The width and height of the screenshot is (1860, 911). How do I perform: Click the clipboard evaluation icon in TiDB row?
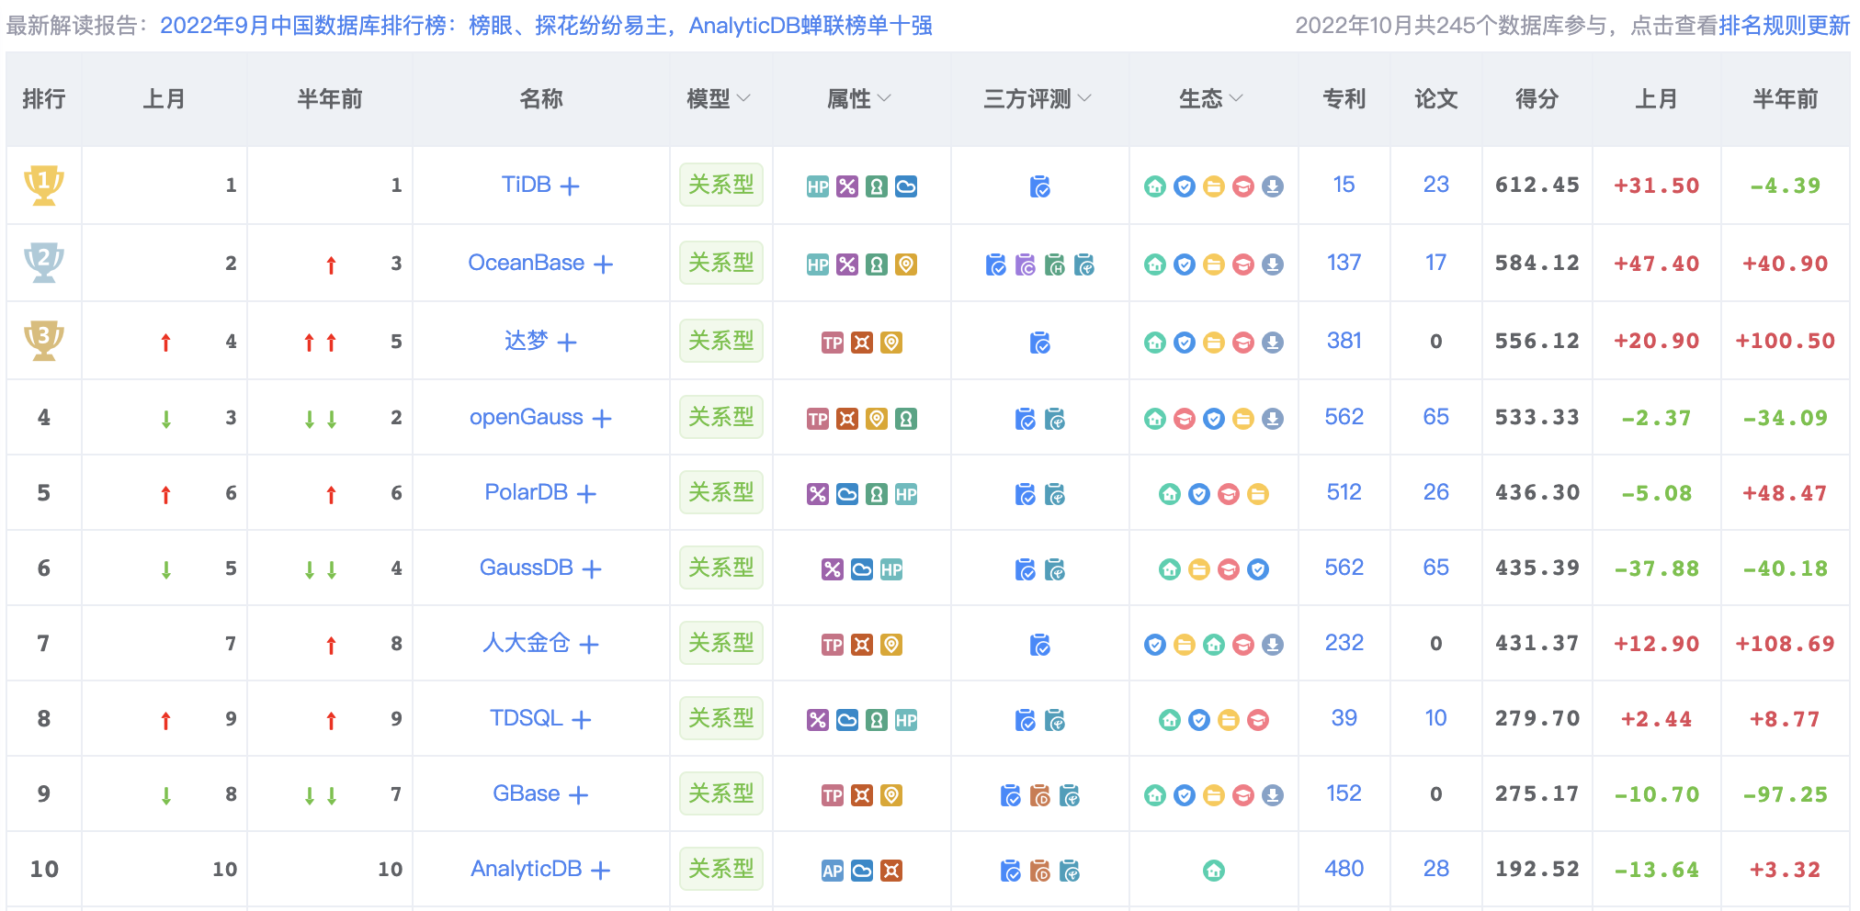click(x=1040, y=187)
